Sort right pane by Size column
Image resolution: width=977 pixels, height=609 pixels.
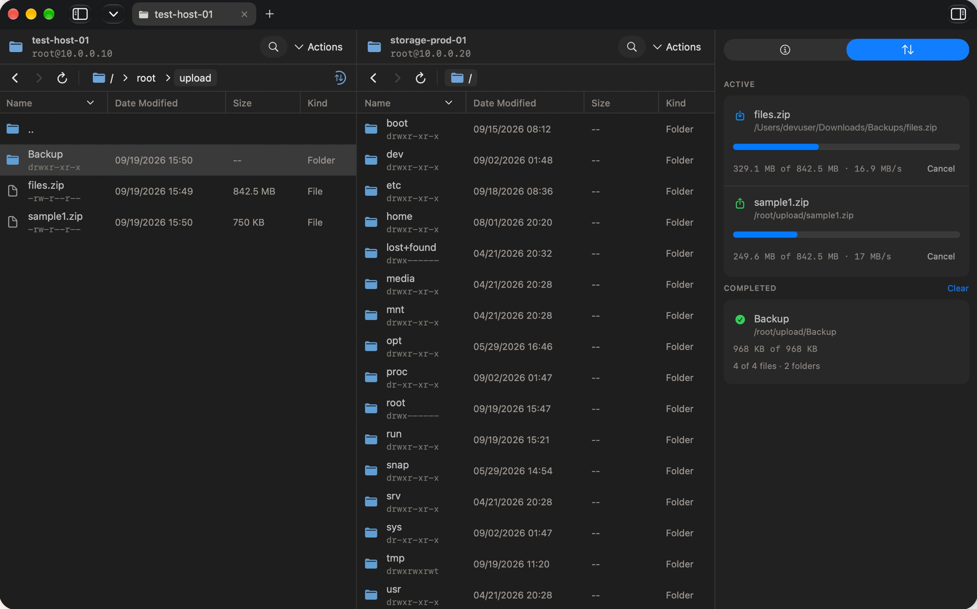click(x=621, y=103)
